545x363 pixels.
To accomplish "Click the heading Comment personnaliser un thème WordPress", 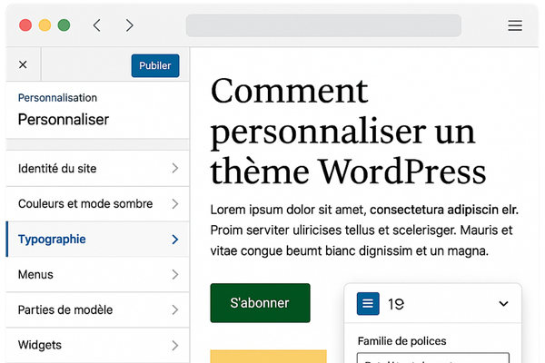I will click(x=348, y=131).
